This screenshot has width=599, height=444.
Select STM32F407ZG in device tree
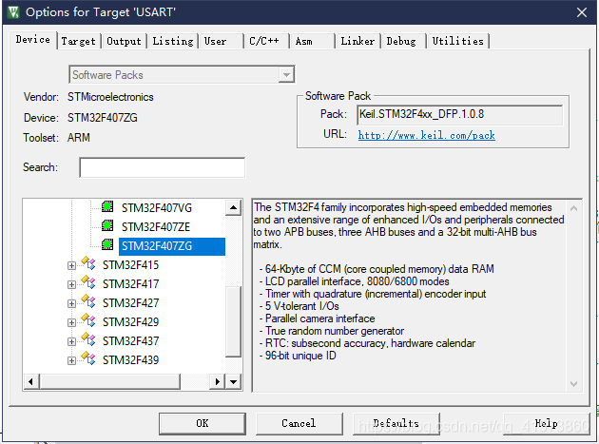[x=172, y=246]
